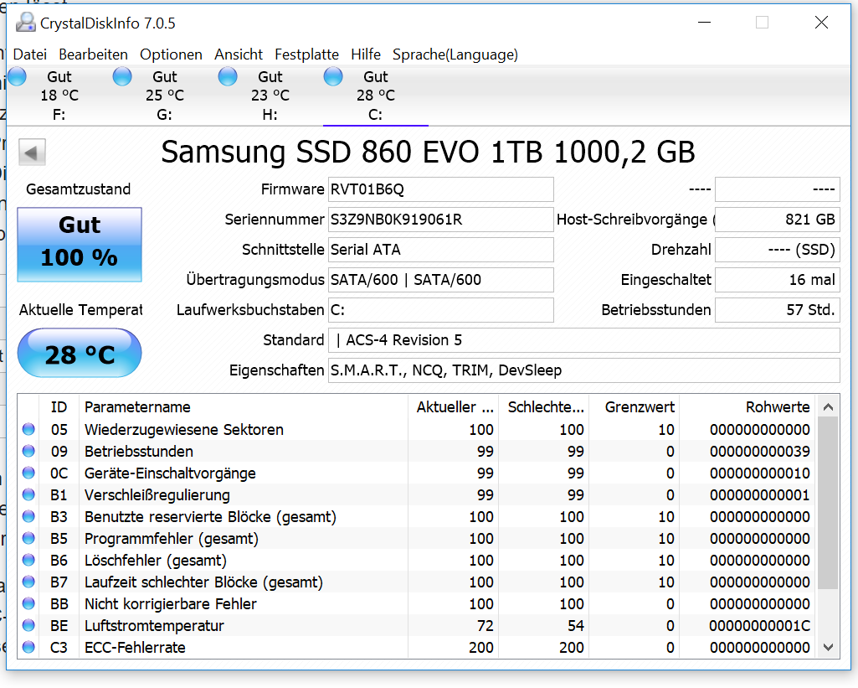Open the Hilfe menu

366,54
